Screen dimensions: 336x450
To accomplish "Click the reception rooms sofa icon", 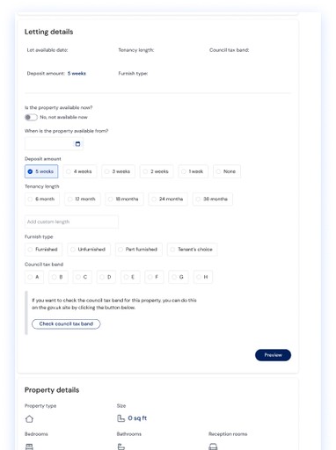I will tap(213, 446).
